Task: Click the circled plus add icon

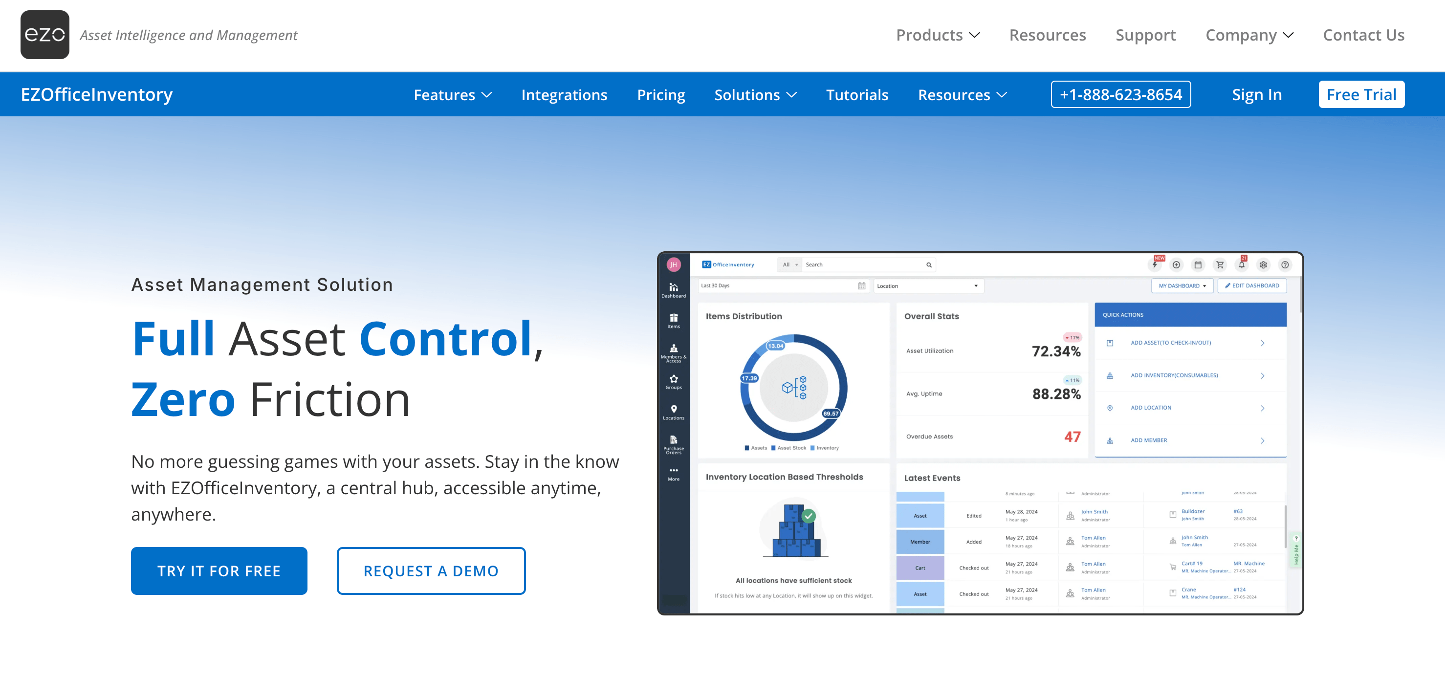Action: pyautogui.click(x=1176, y=265)
